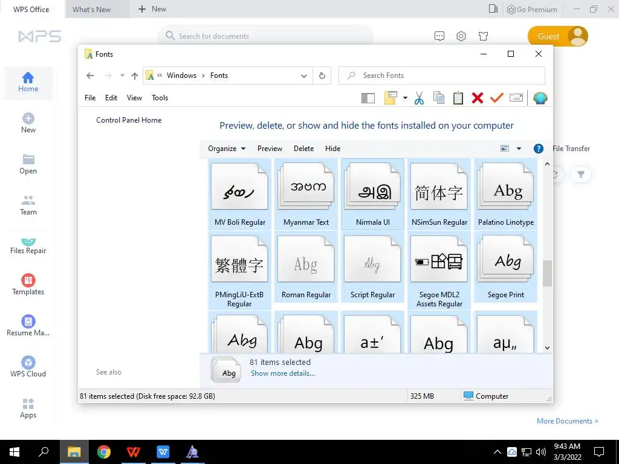This screenshot has width=619, height=464.
Task: Click the red X delete icon in Fonts toolbar
Action: [x=478, y=98]
